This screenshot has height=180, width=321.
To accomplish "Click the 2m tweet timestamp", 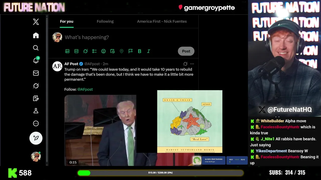I will click(105, 64).
